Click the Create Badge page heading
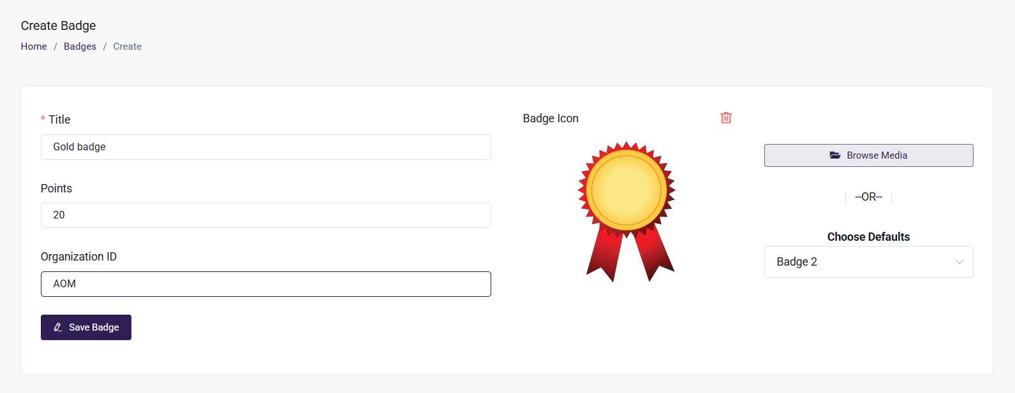1015x393 pixels. coord(58,25)
